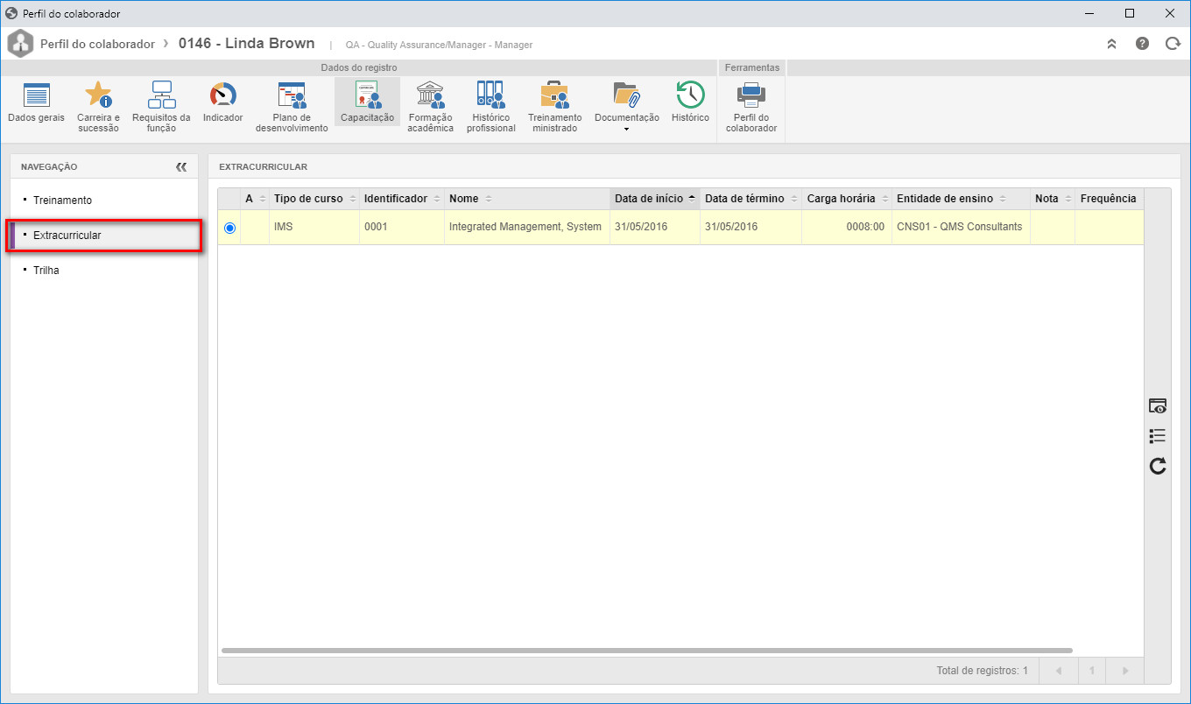Select the Capacitação toolbar icon
The image size is (1191, 704).
(x=367, y=102)
